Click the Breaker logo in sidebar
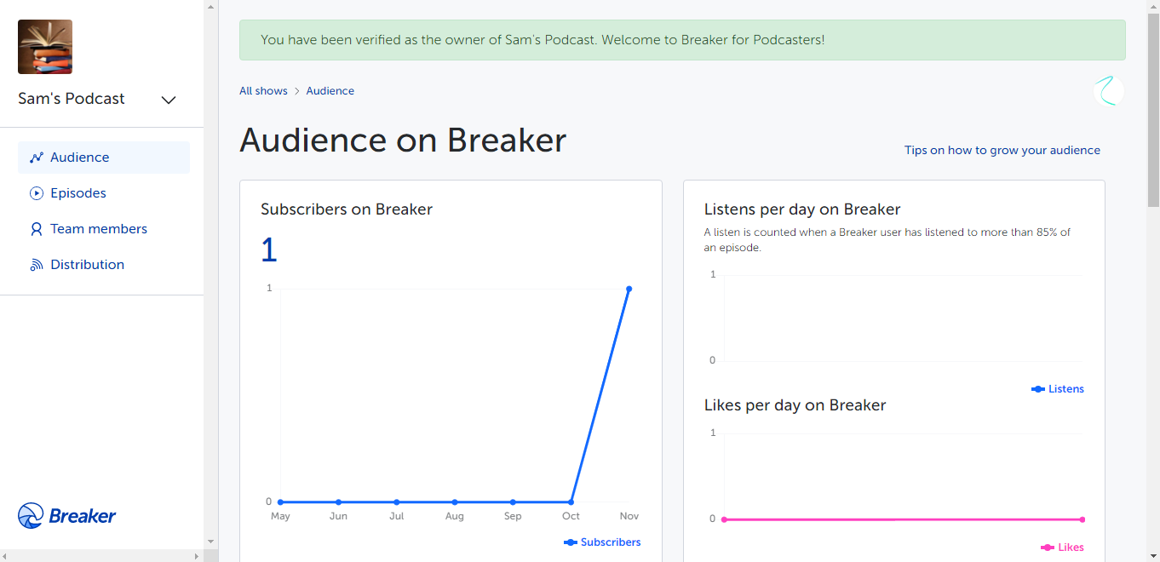Screen dimensions: 1160x562 tap(66, 515)
